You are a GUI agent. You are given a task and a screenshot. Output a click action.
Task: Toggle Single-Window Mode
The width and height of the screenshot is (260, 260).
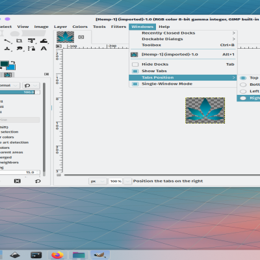183,84
